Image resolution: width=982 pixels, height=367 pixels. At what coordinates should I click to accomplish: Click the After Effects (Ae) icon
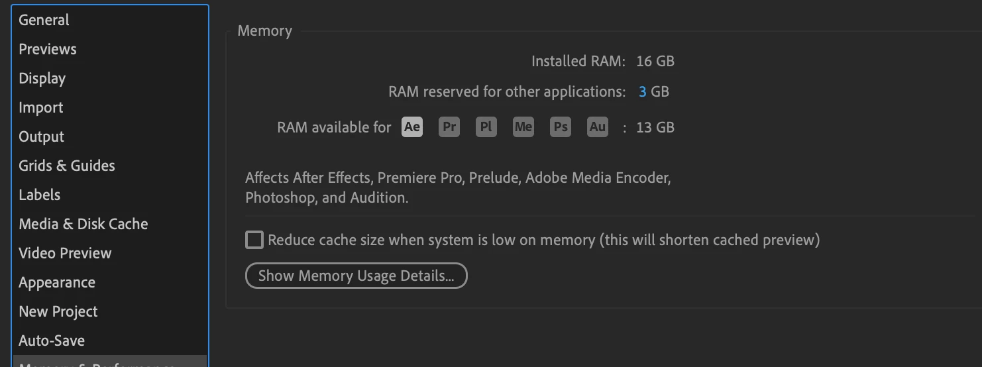click(x=412, y=127)
